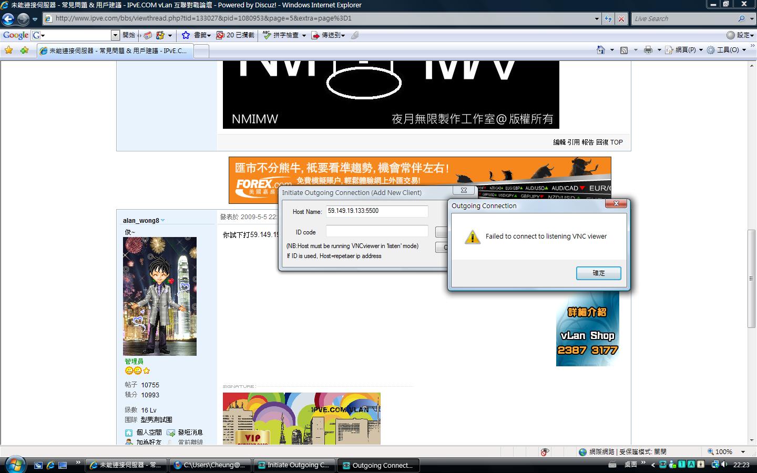Click the 發短消息 message icon under alan_wong8
The image size is (757, 473).
(x=171, y=432)
